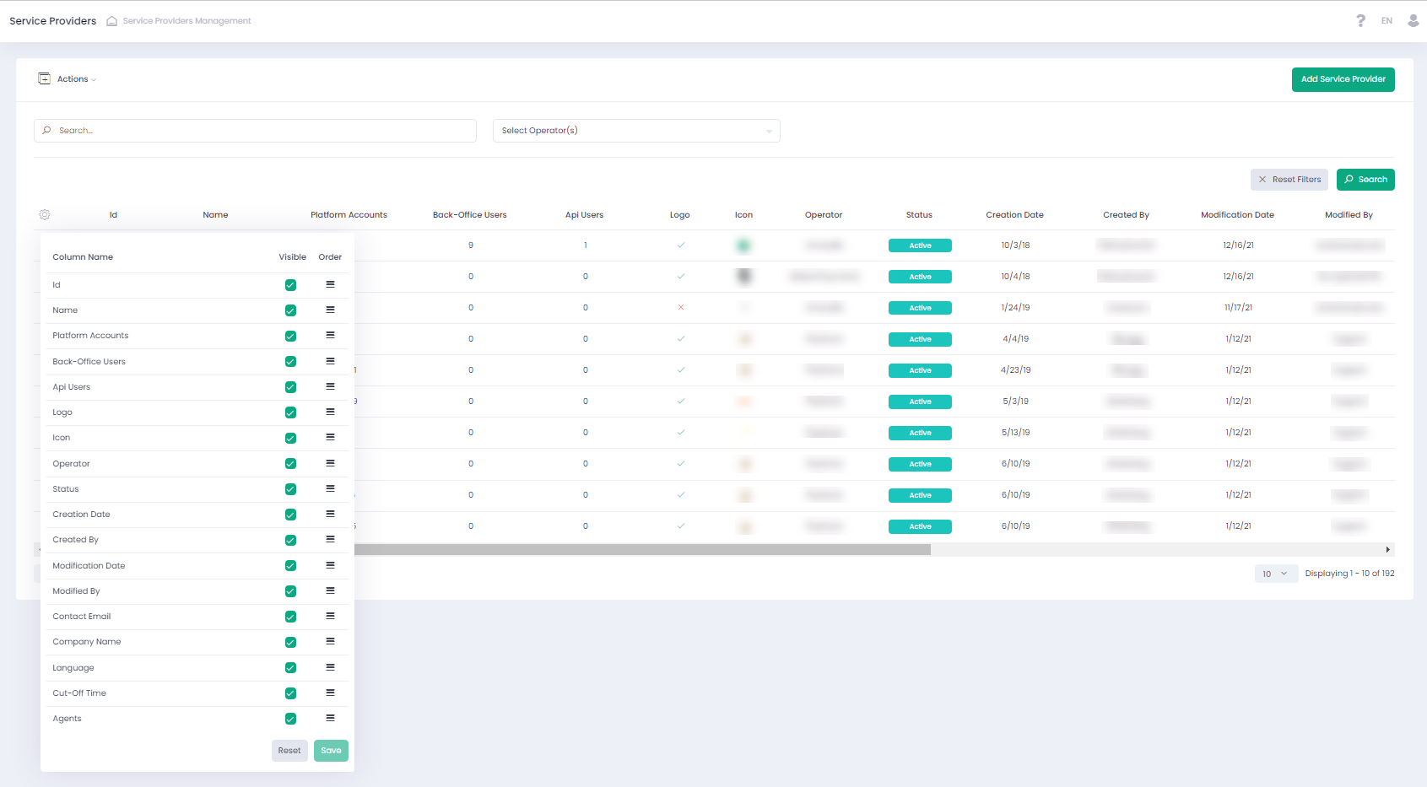
Task: Hide the Creation Date column checkbox
Action: point(290,515)
